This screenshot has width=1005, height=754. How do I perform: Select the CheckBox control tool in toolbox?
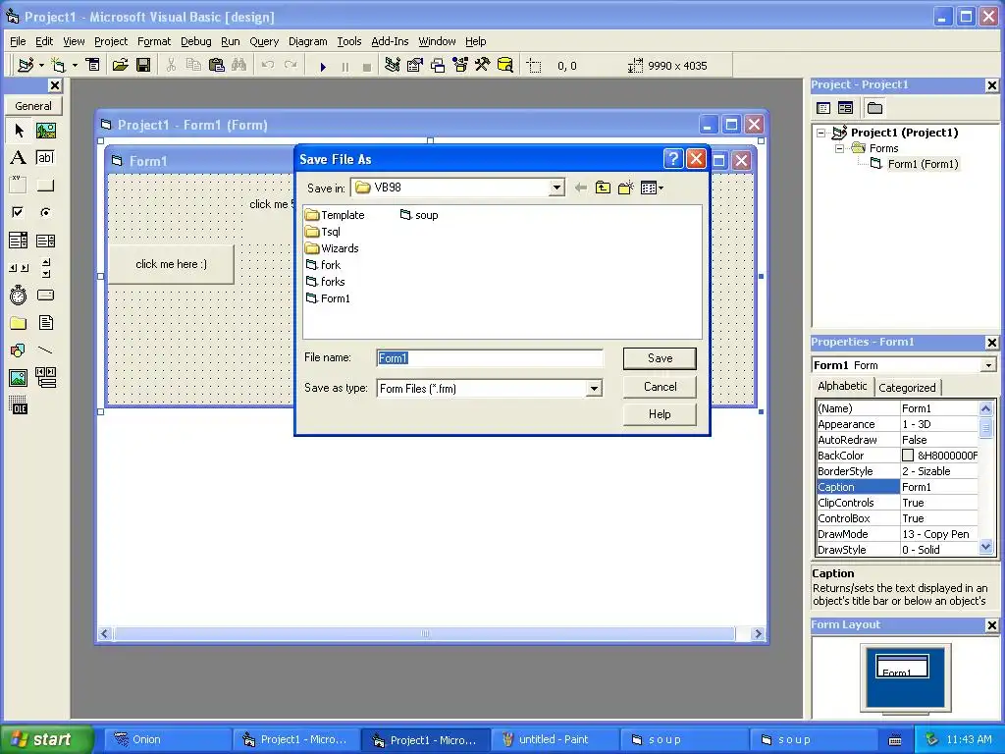click(x=19, y=212)
